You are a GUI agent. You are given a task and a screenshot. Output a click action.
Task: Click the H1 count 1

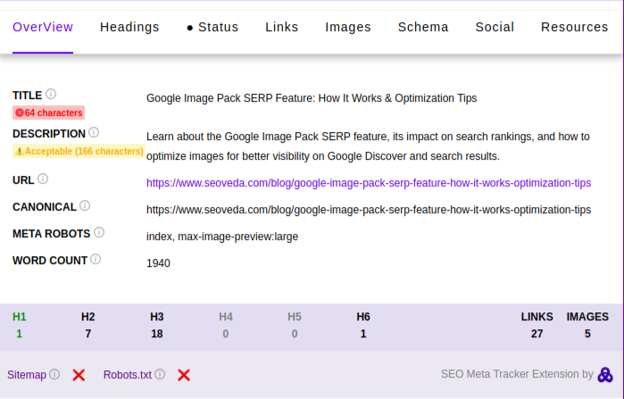coord(19,334)
